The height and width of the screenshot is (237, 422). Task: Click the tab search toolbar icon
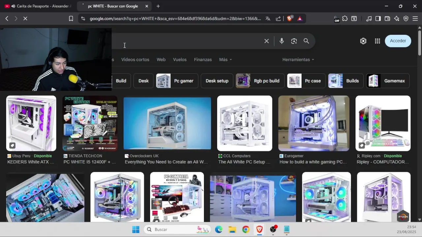354,19
